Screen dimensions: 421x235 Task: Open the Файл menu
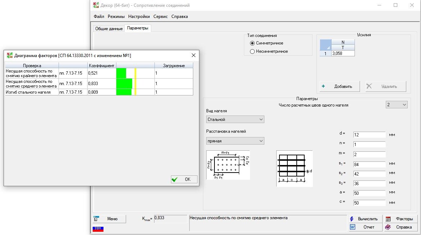[99, 17]
